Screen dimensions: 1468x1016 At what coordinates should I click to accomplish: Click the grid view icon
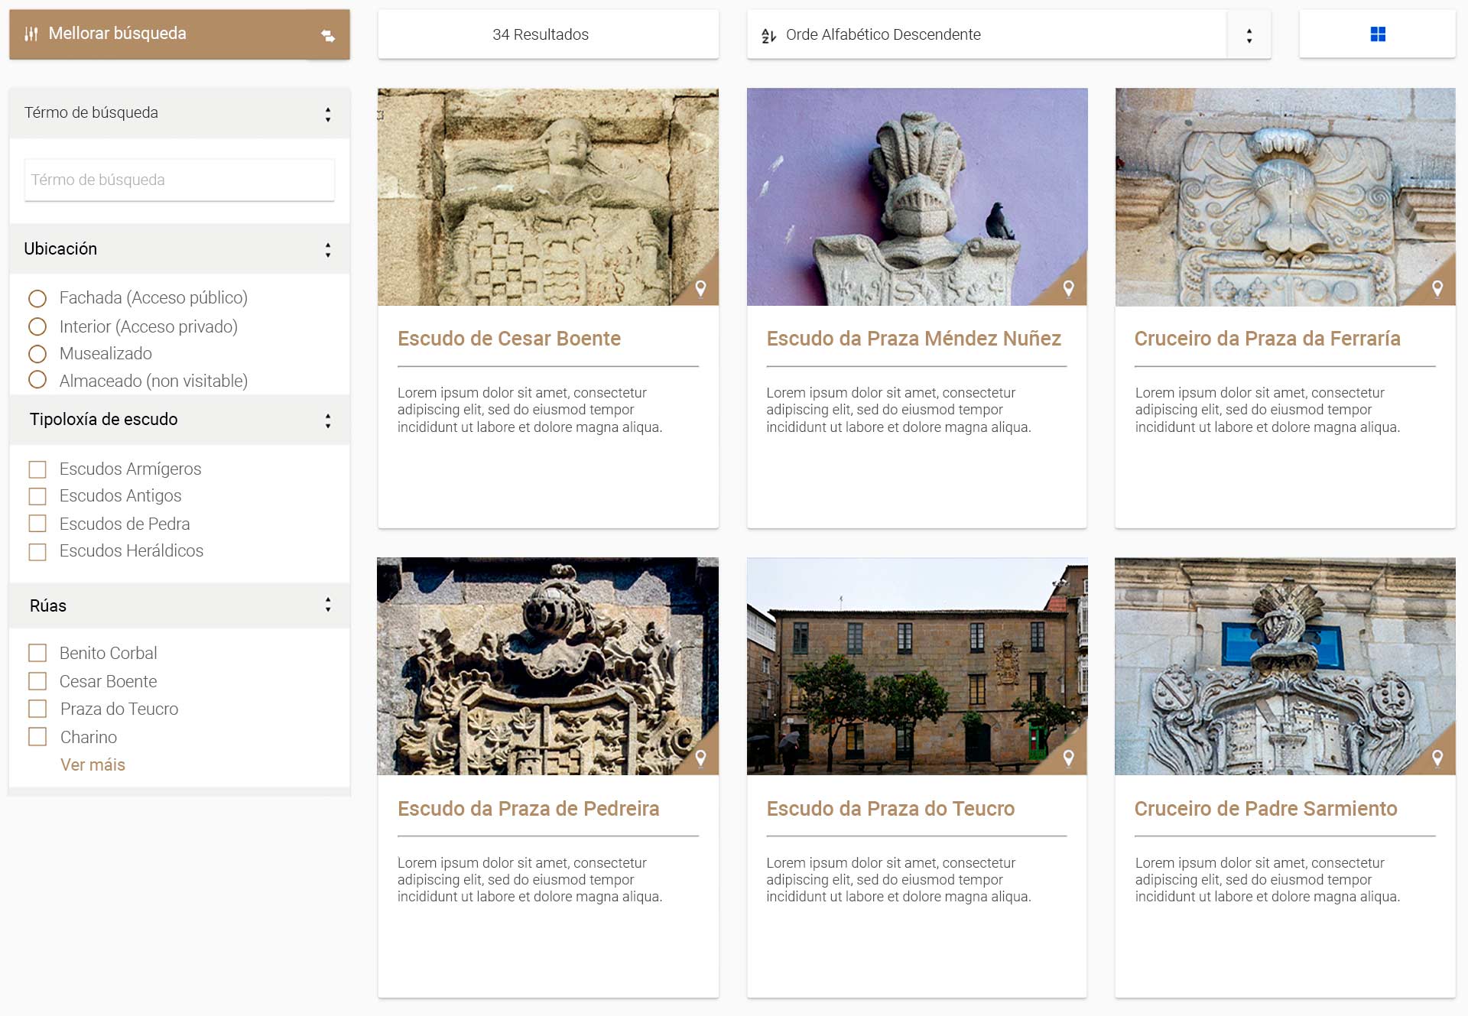(x=1378, y=34)
